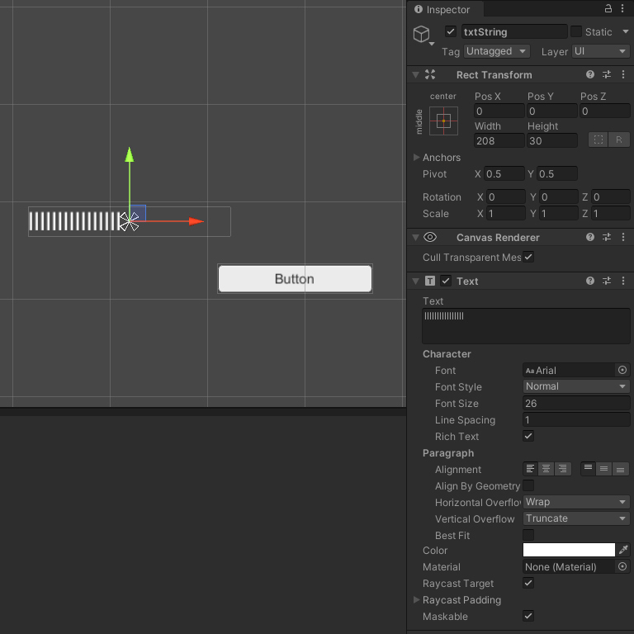Viewport: 634px width, 634px height.
Task: Open anchor presets box
Action: (x=443, y=121)
